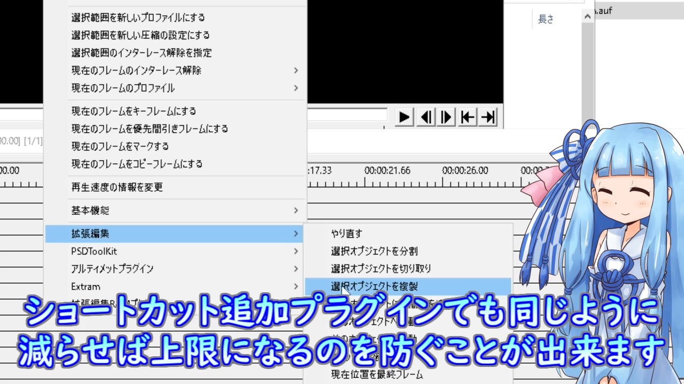Image resolution: width=684 pixels, height=384 pixels.
Task: Click the timeline ruler at 00:00:21.66
Action: click(387, 171)
